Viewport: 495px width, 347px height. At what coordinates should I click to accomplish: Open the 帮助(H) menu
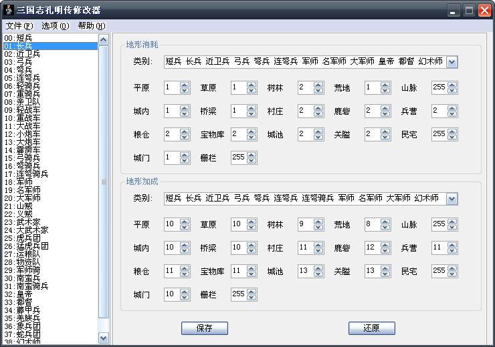coord(91,26)
